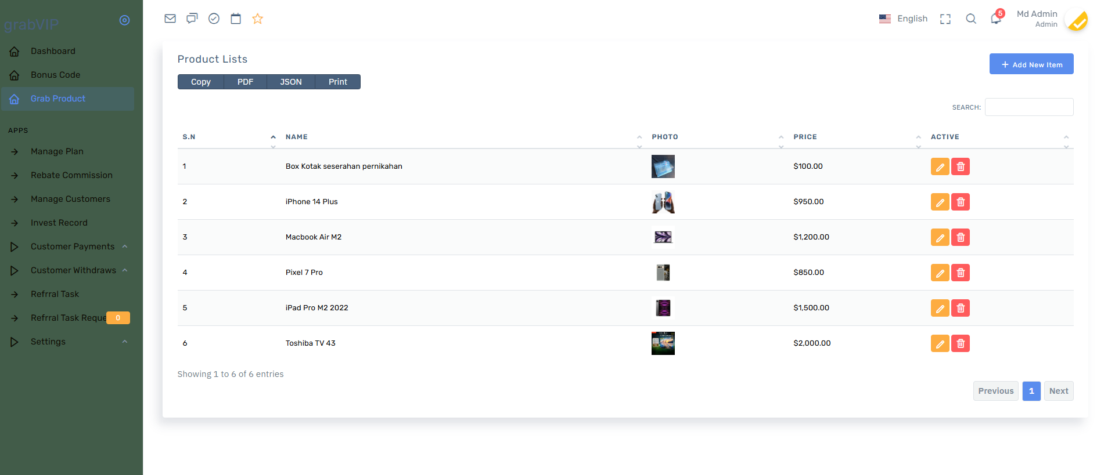Image resolution: width=1097 pixels, height=475 pixels.
Task: Go to Dashboard in sidebar
Action: pos(53,51)
